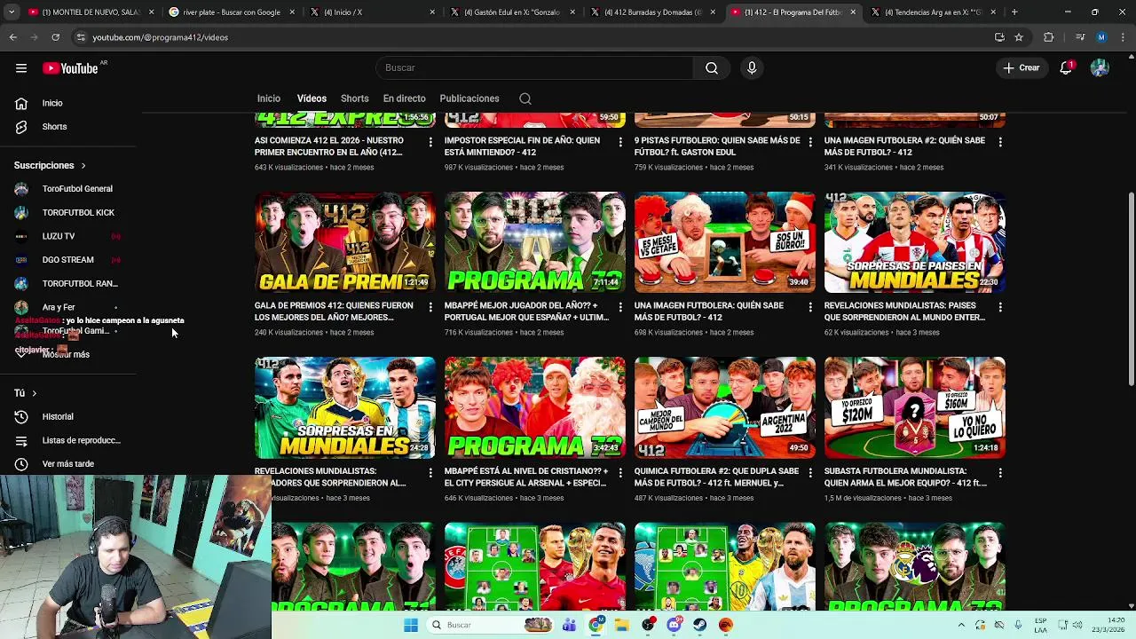The image size is (1136, 639).
Task: Open video title REVELACIONES MUNDIALISTAS: PAISES QUE SORPRENDIERON
Action: (x=904, y=312)
